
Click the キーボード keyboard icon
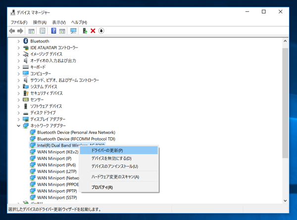pyautogui.click(x=26, y=67)
